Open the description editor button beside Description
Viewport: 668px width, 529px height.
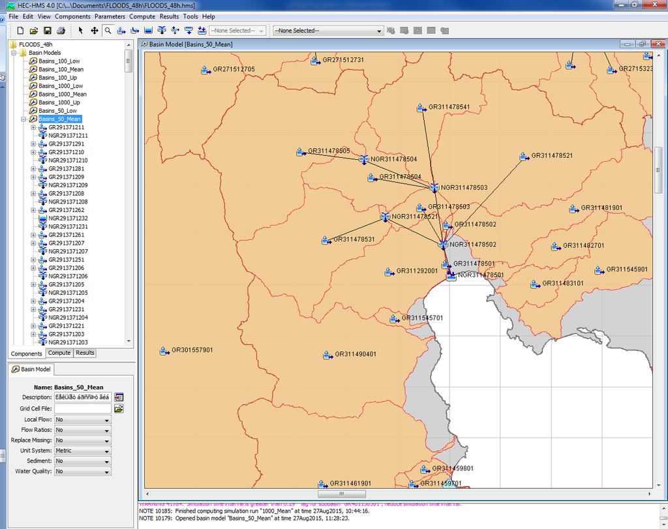[x=119, y=397]
